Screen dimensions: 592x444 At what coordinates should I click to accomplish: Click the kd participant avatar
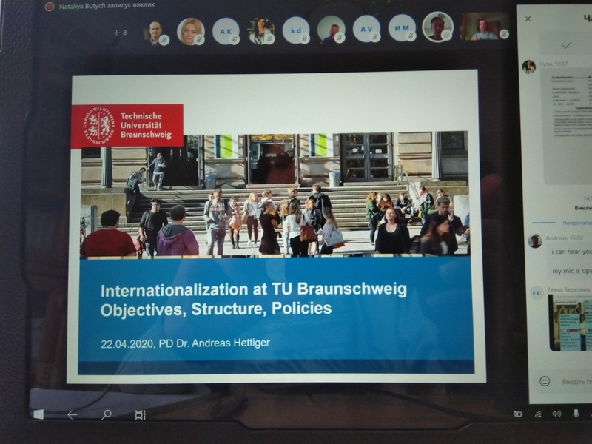click(295, 30)
